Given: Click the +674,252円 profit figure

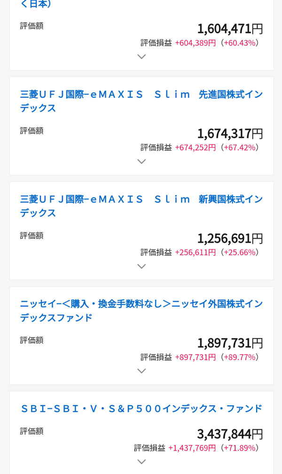Looking at the screenshot, I should [195, 147].
